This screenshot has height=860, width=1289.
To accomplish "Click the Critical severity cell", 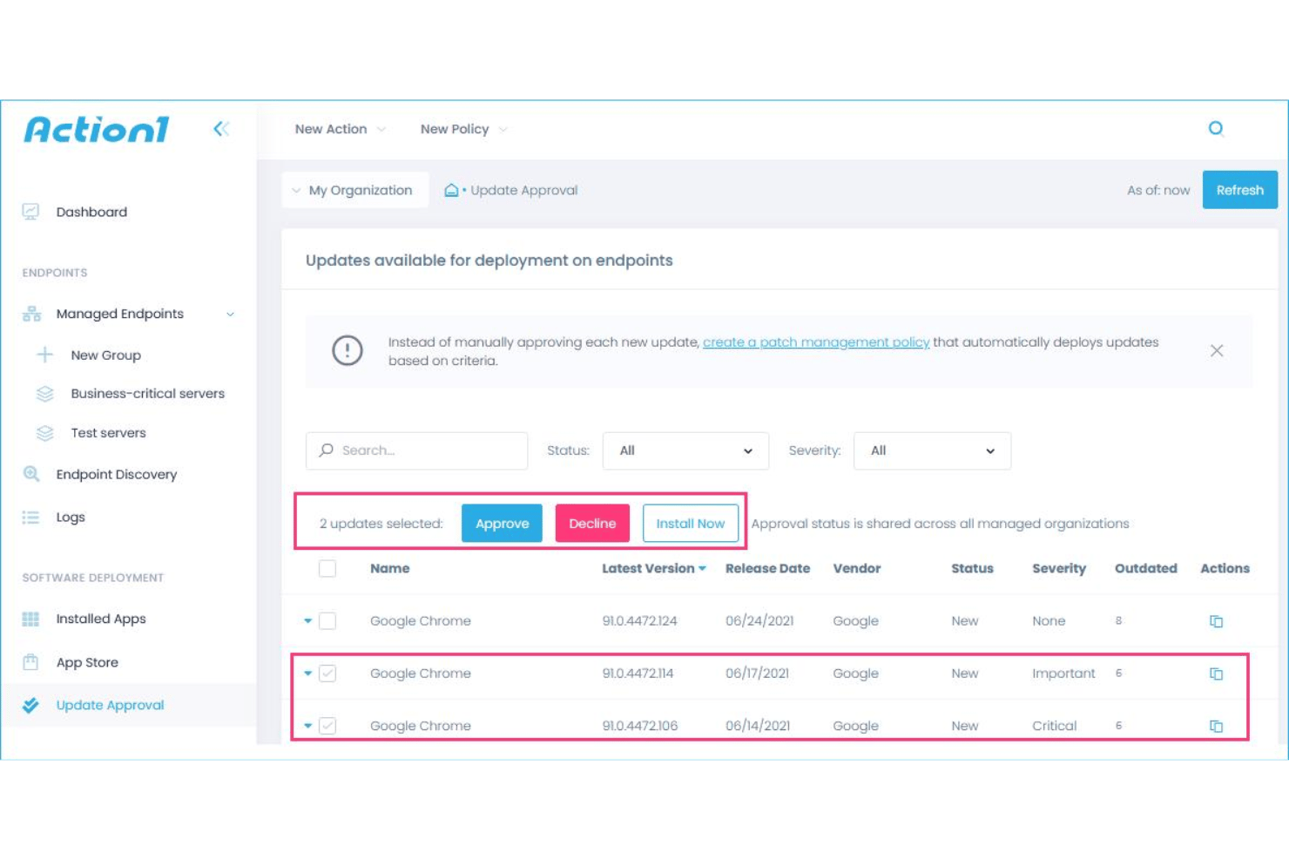I will click(1055, 726).
